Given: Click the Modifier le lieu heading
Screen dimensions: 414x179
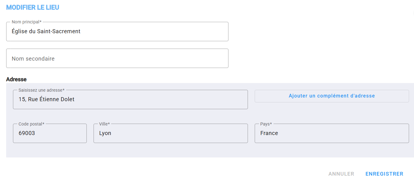Looking at the screenshot, I should (x=33, y=7).
